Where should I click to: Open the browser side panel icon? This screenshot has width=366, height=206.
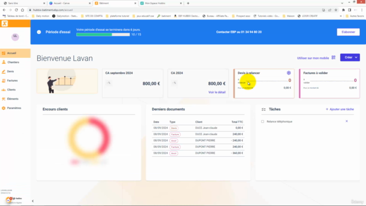click(349, 10)
